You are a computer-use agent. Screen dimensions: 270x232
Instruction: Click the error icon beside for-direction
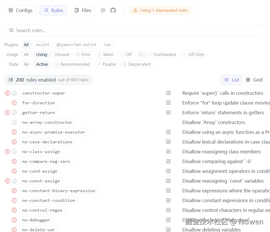(14, 103)
